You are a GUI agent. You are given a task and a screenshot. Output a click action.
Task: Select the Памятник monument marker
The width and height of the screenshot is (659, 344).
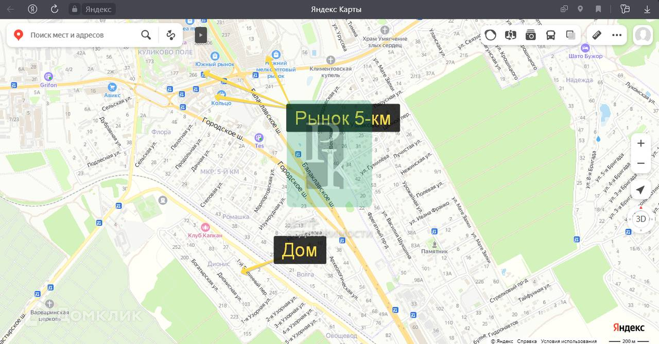coord(435,244)
